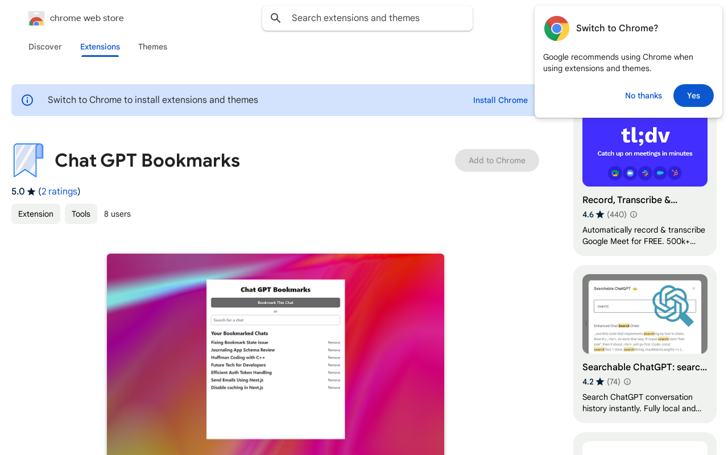The width and height of the screenshot is (728, 455).
Task: Click the Chrome logo in popup
Action: [556, 28]
